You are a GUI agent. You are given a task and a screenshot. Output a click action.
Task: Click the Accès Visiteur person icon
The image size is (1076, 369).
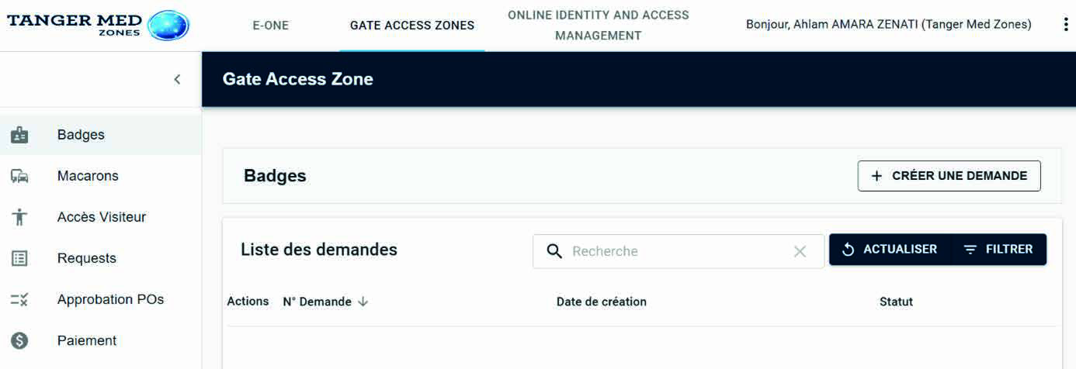19,217
